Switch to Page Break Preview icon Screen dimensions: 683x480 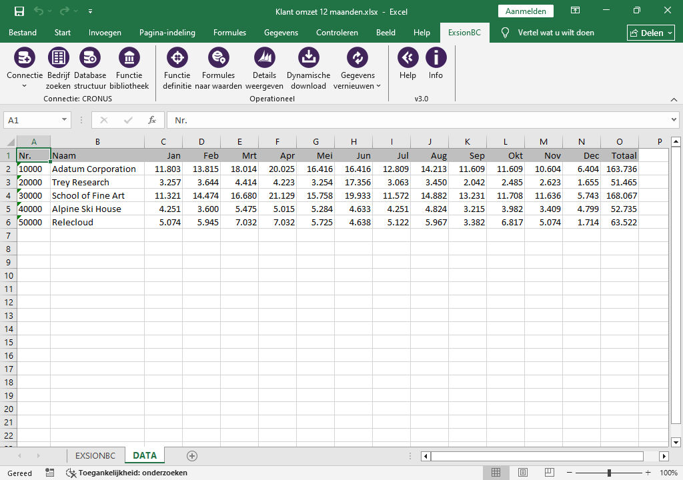[550, 473]
